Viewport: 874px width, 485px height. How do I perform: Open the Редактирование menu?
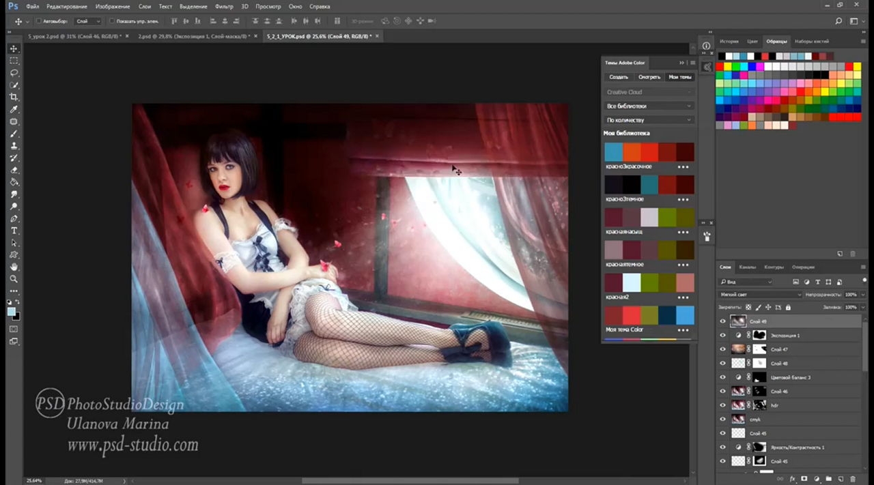pos(67,6)
